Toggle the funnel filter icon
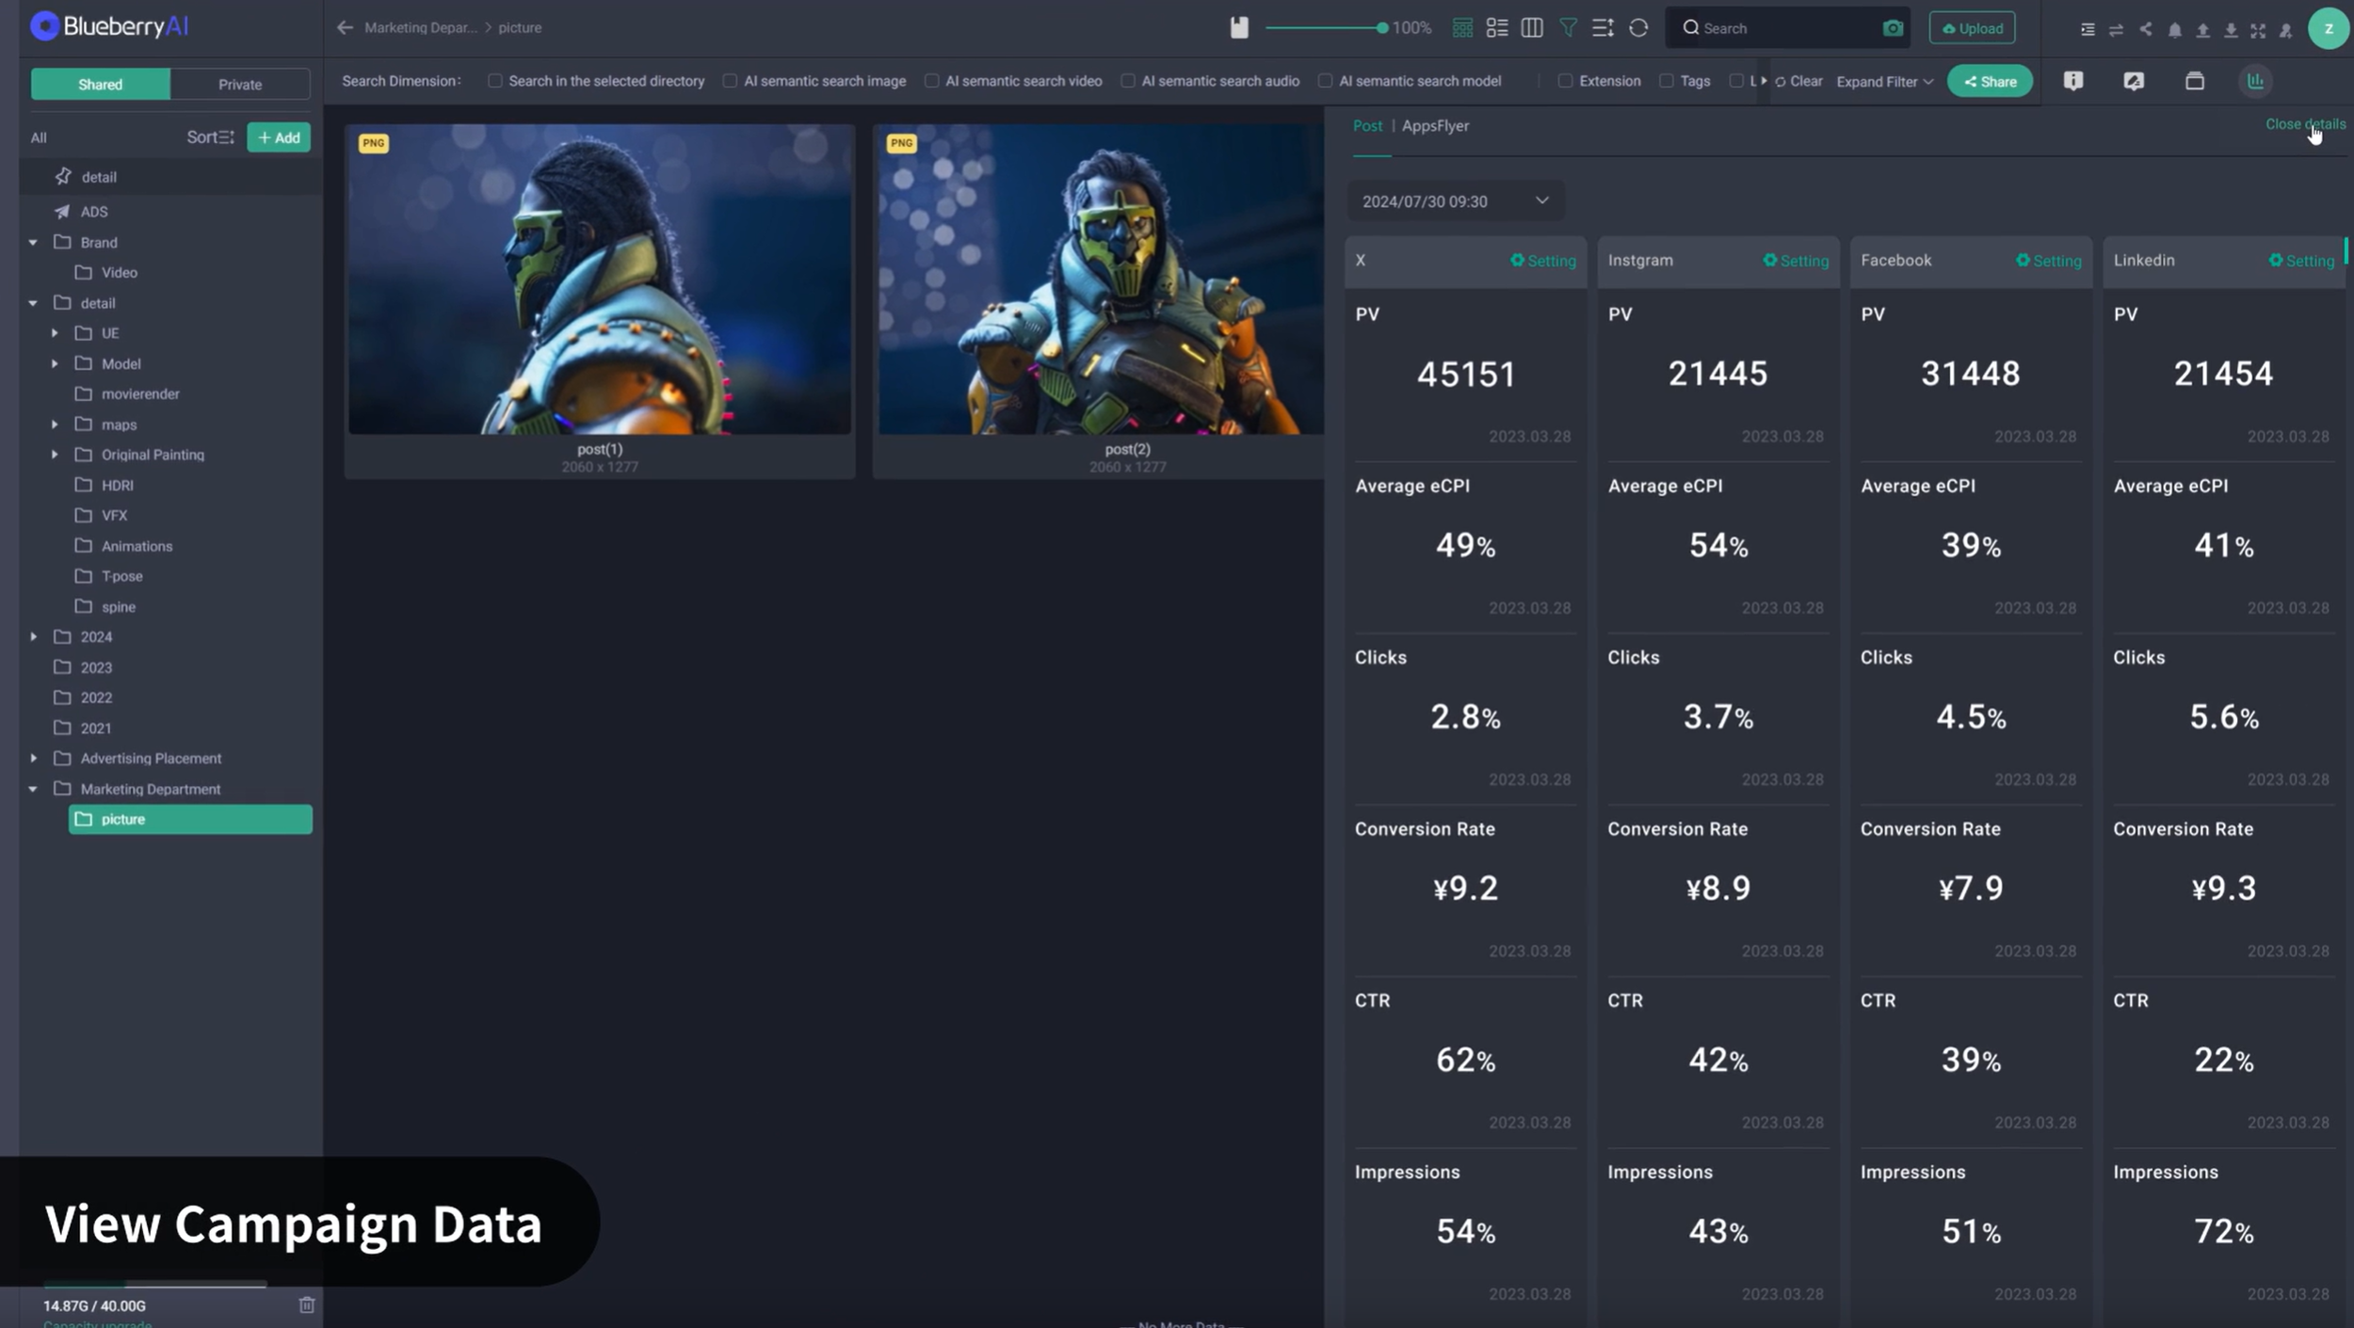Viewport: 2354px width, 1328px height. [1568, 27]
